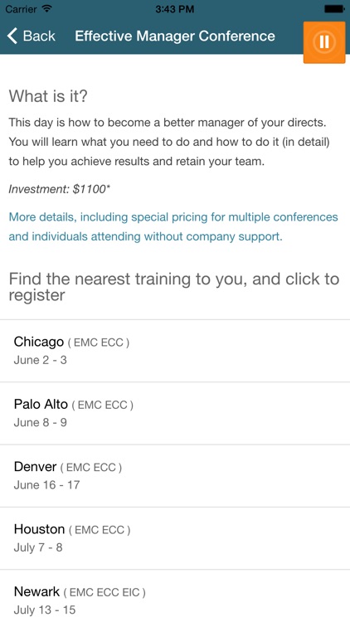This screenshot has height=622, width=350.
Task: Open the Newark EMC ECC EIC listing
Action: [175, 596]
